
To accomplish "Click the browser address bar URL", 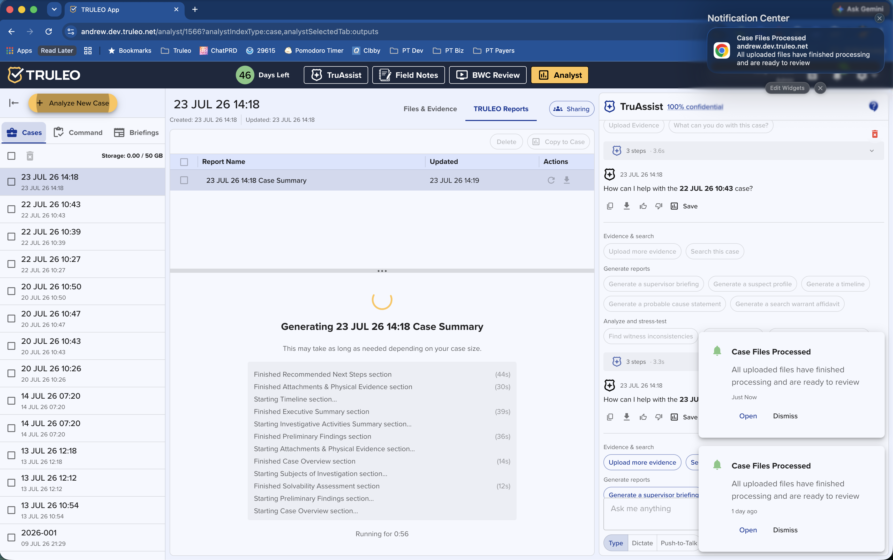I will (230, 32).
